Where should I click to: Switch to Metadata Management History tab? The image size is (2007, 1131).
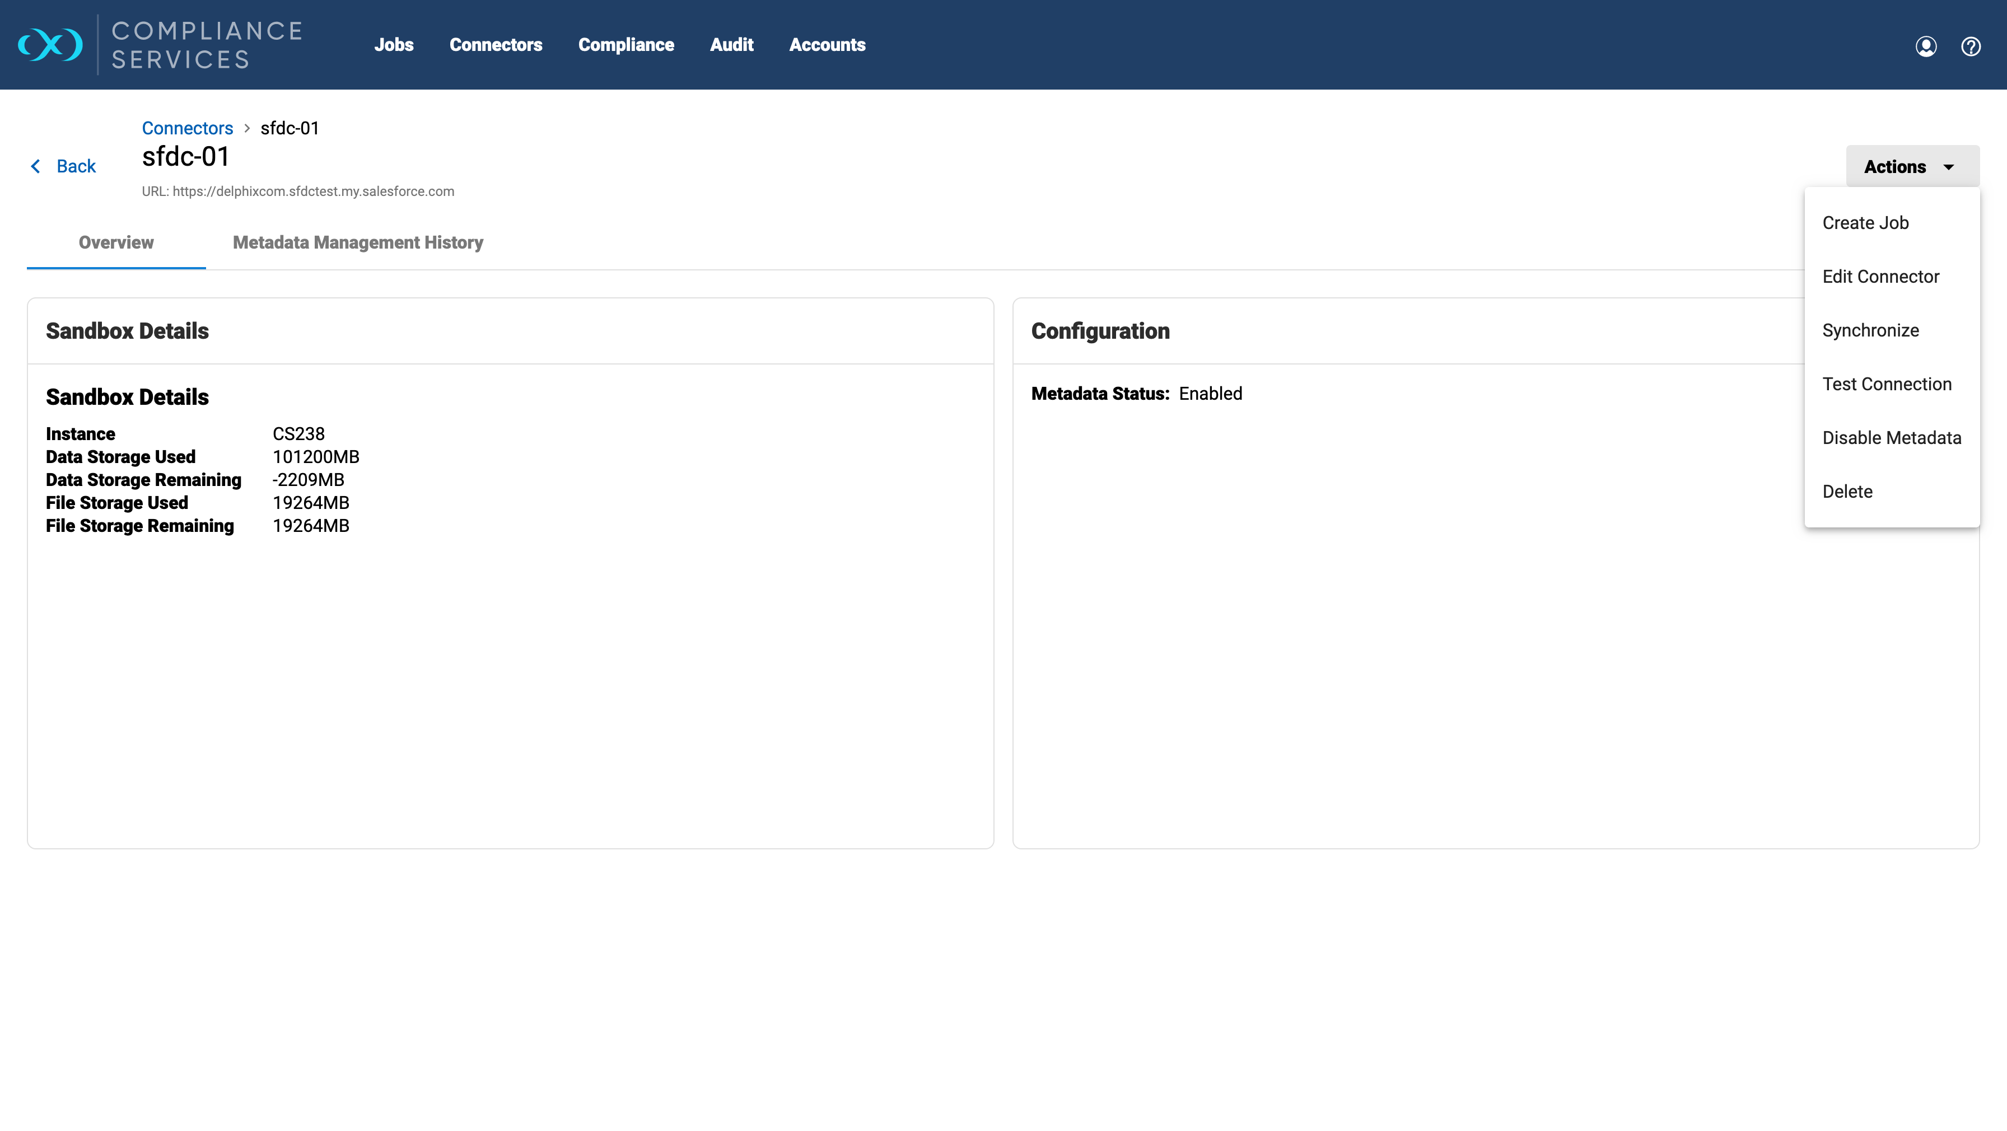tap(358, 243)
